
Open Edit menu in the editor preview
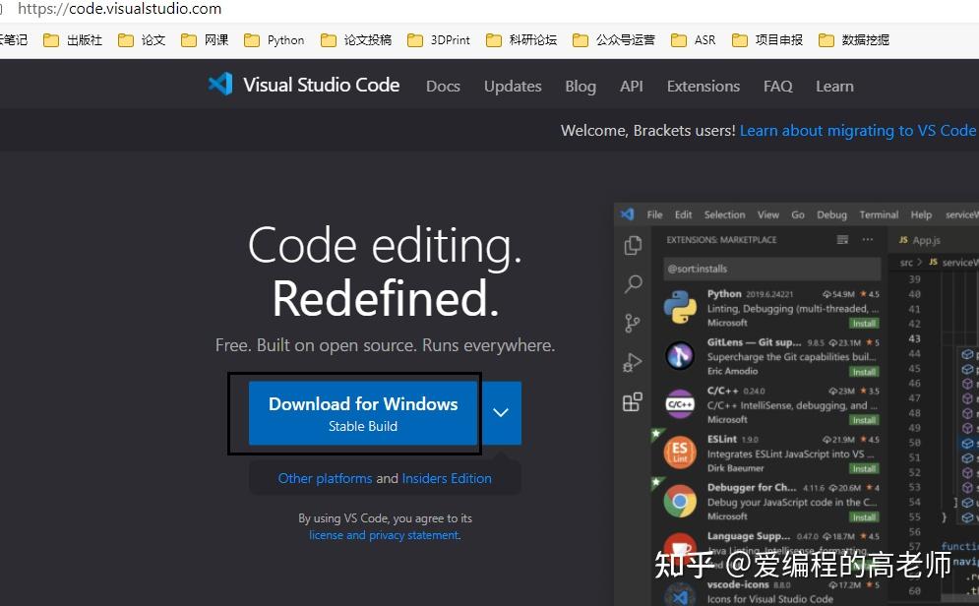click(683, 214)
